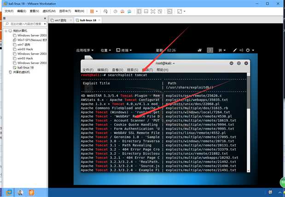Switch to the win7 VM tab
The width and height of the screenshot is (285, 197).
point(60,20)
